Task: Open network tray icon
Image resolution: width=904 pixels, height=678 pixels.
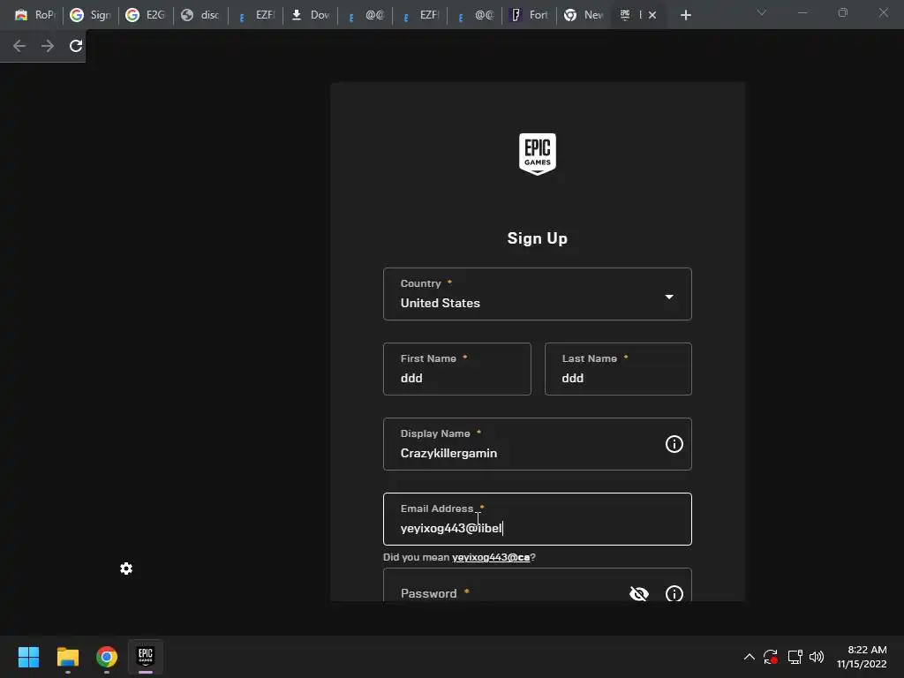Action: [795, 657]
